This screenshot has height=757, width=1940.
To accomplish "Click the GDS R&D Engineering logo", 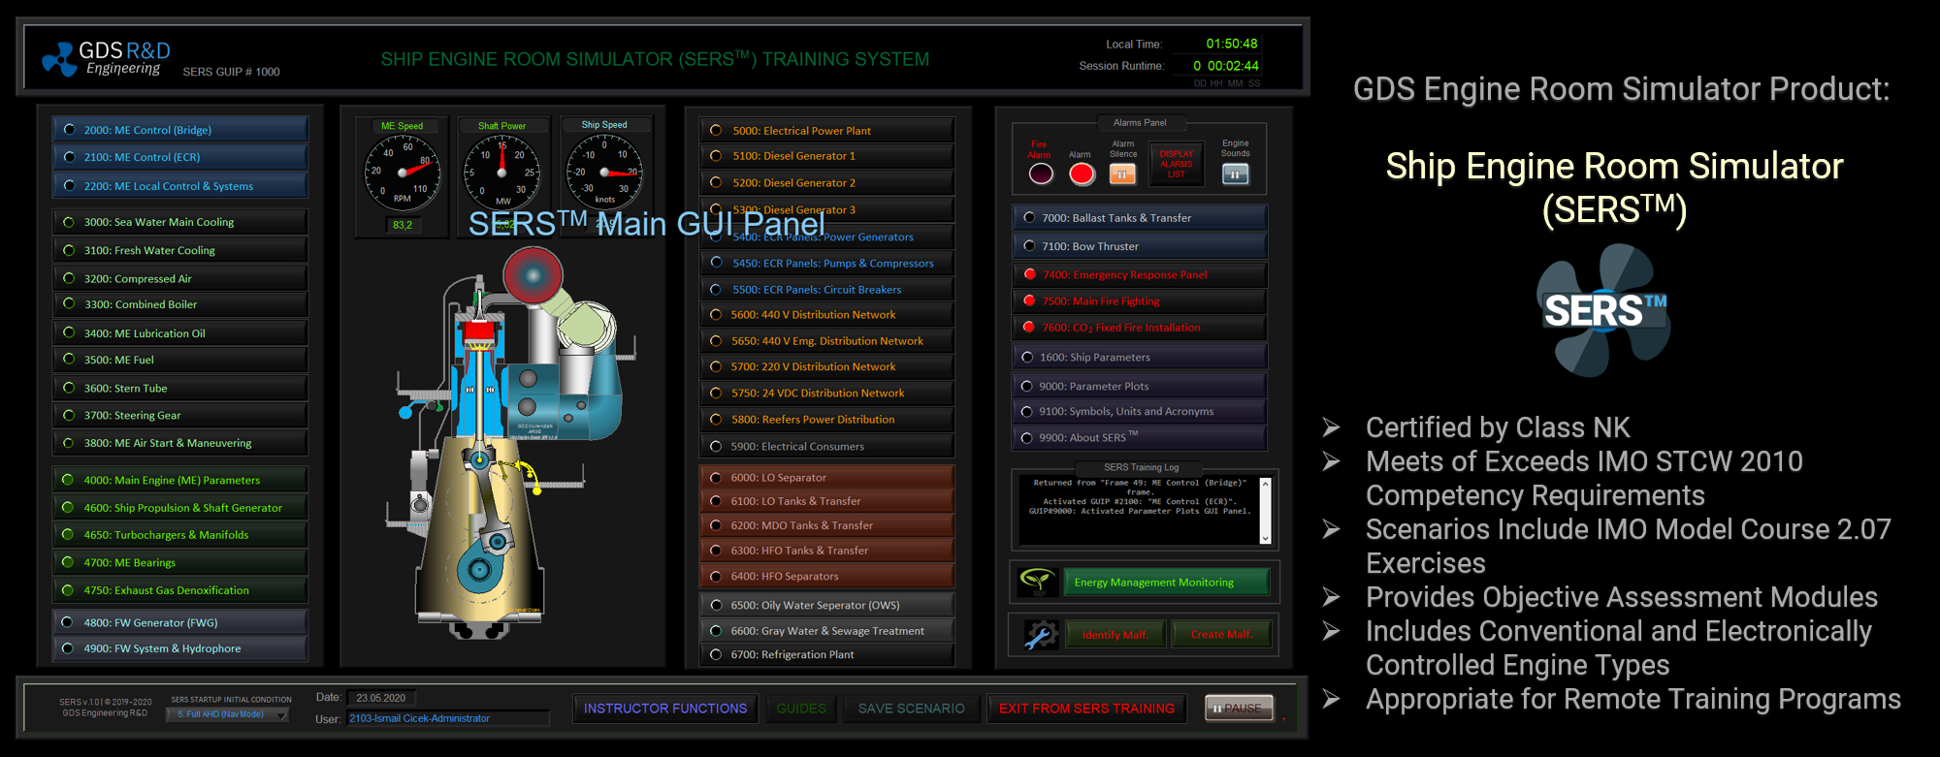I will tap(107, 59).
